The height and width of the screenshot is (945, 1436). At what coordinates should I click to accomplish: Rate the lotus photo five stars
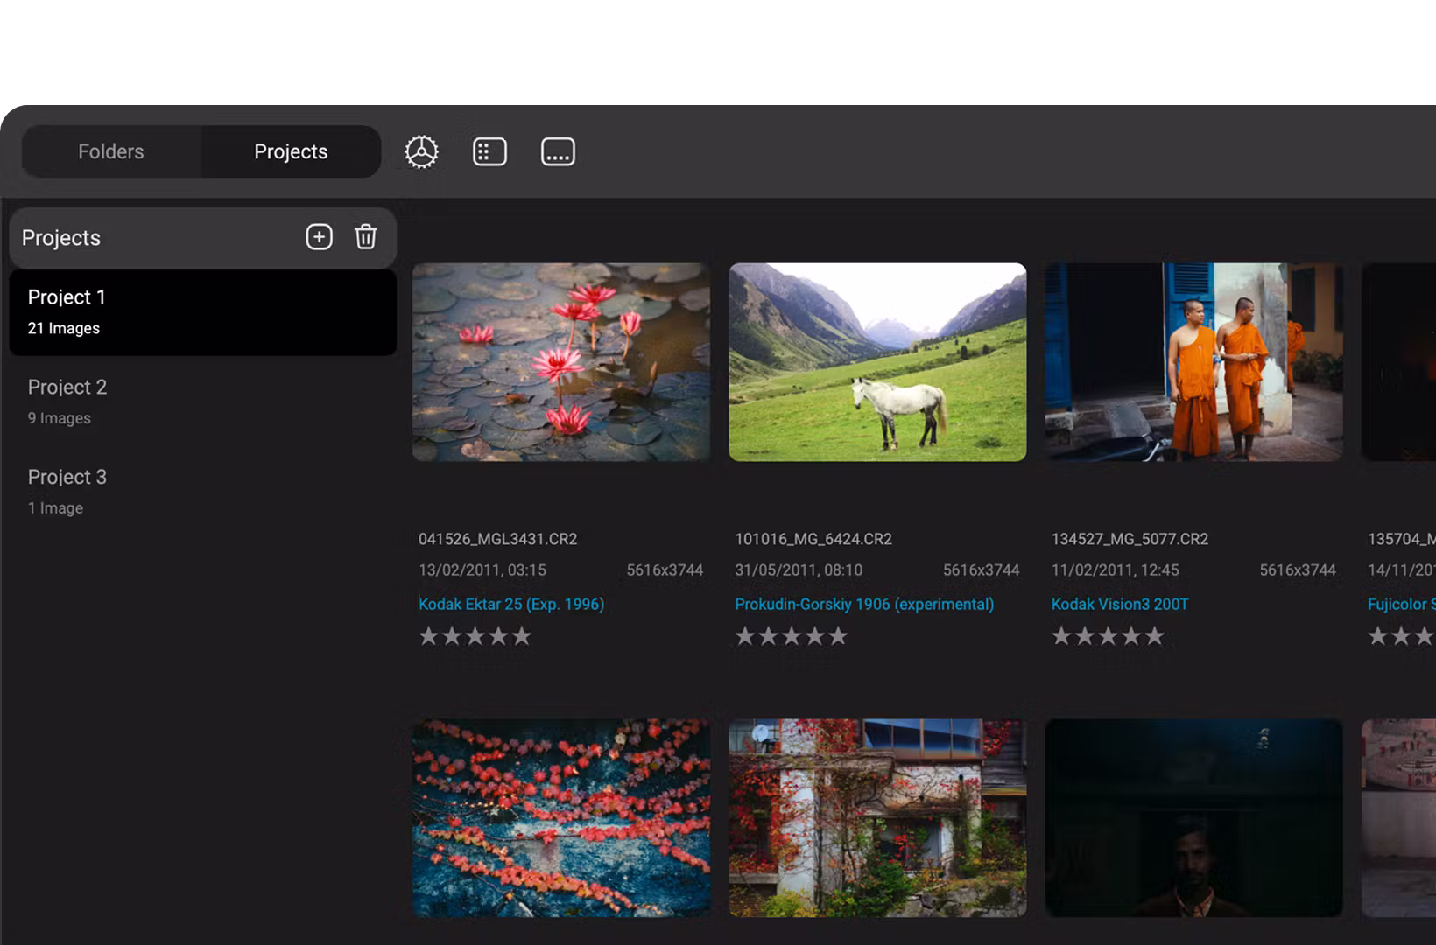(x=522, y=636)
